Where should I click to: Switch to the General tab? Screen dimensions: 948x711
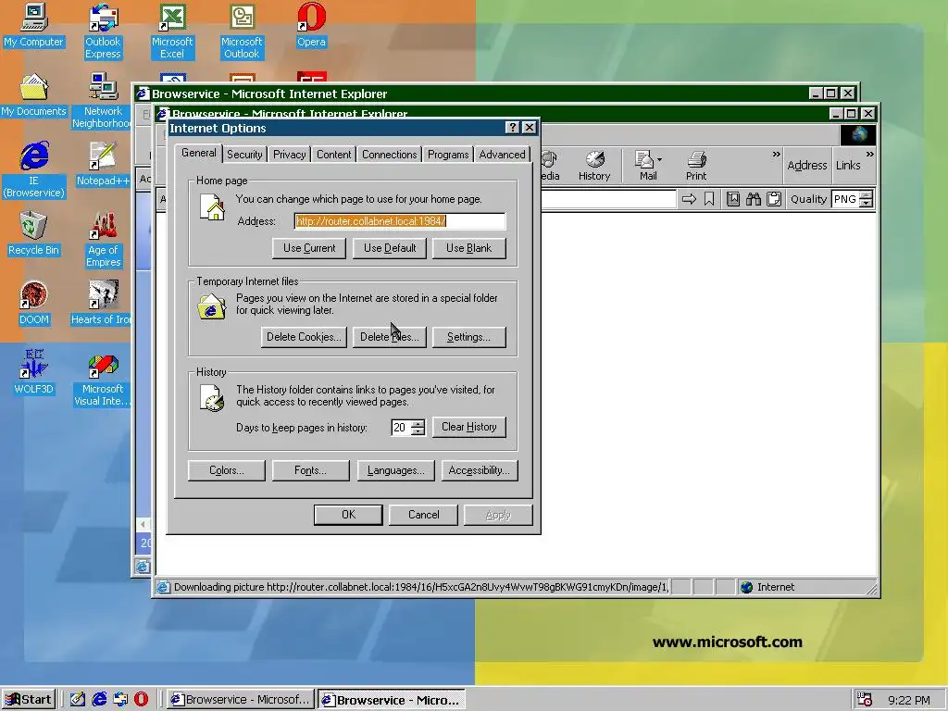click(199, 153)
